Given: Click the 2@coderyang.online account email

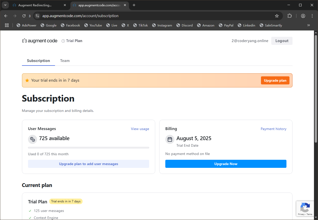Looking at the screenshot, I should coord(250,41).
